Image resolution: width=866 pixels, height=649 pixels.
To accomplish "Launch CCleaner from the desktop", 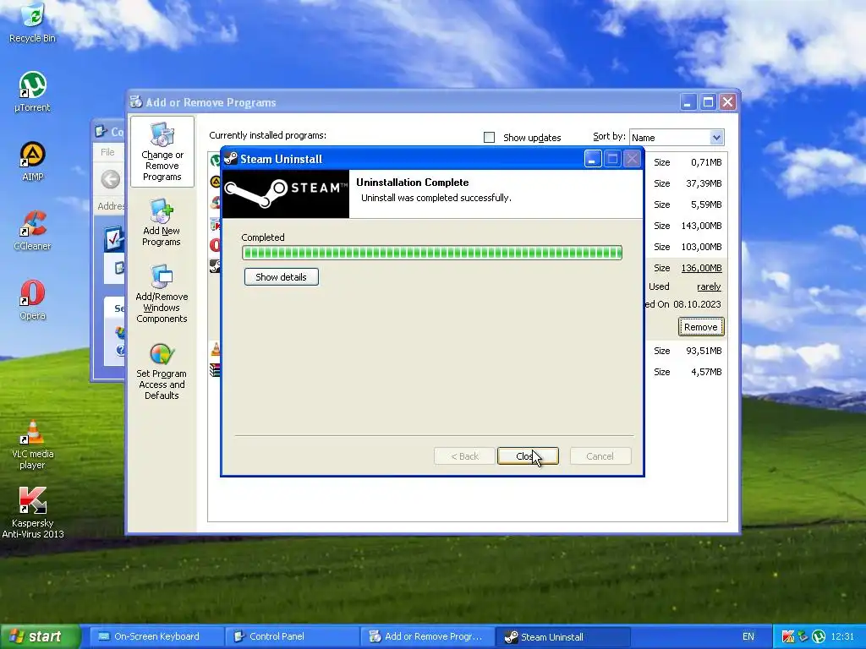I will click(33, 231).
